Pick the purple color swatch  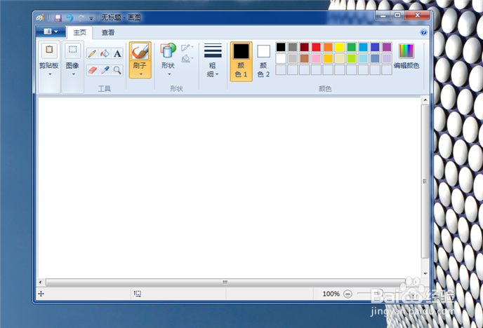click(x=387, y=47)
